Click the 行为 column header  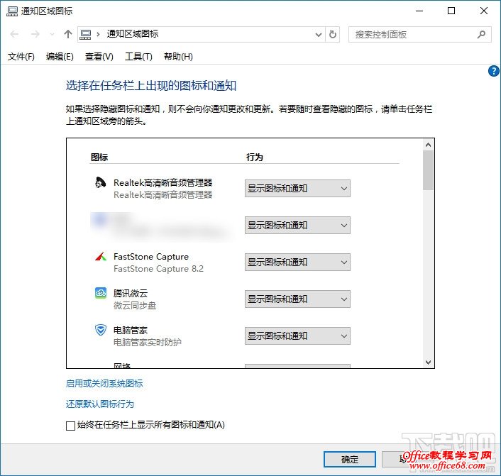255,157
